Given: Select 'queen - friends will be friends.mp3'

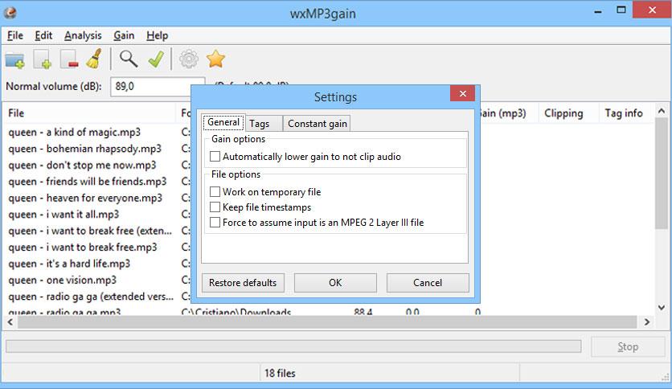Looking at the screenshot, I should [88, 182].
